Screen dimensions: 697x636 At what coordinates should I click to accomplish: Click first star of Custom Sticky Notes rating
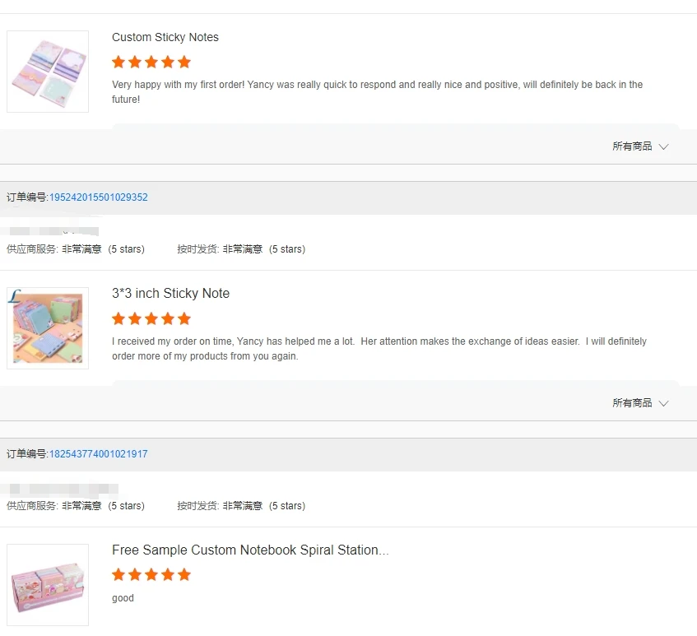tap(118, 62)
